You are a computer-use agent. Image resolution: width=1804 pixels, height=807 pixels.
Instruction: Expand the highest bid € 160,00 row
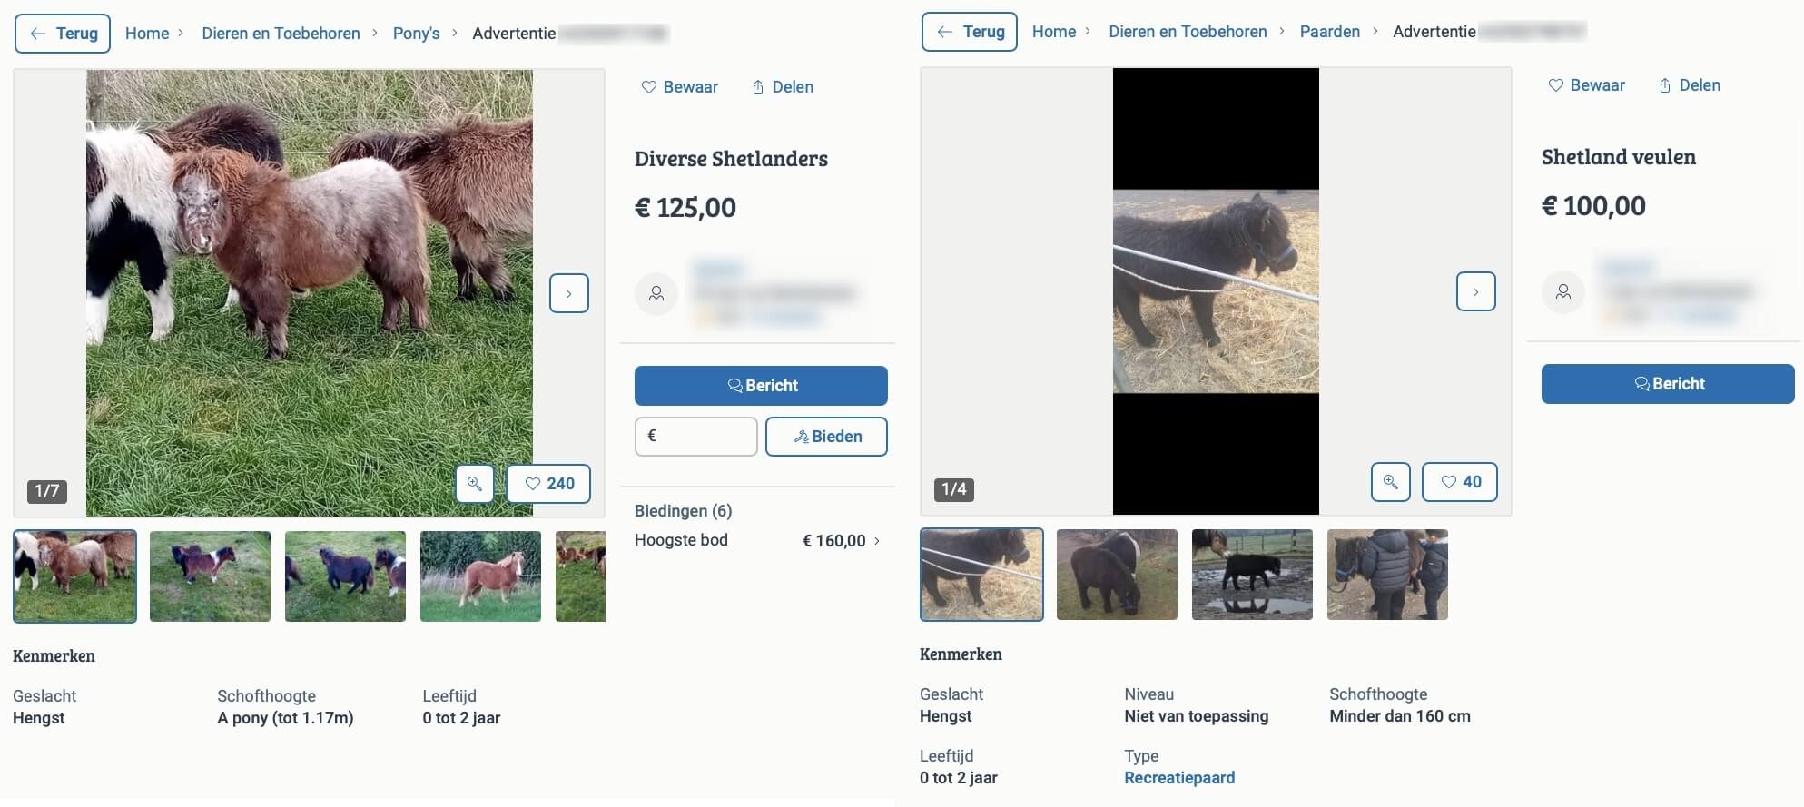click(x=758, y=541)
